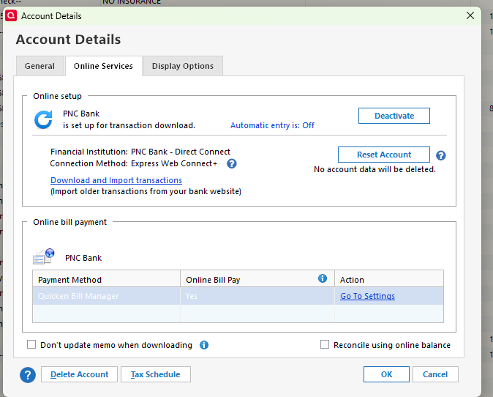Viewport: 493px width, 397px height.
Task: Open the Tax Schedule button
Action: click(156, 374)
